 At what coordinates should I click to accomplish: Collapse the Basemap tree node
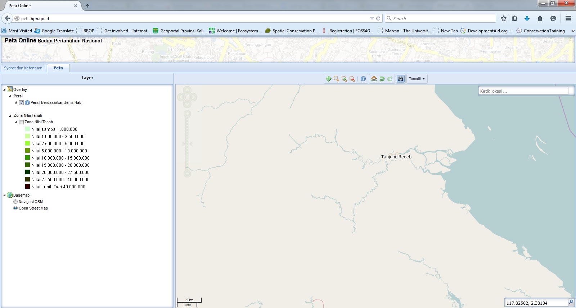(4, 196)
